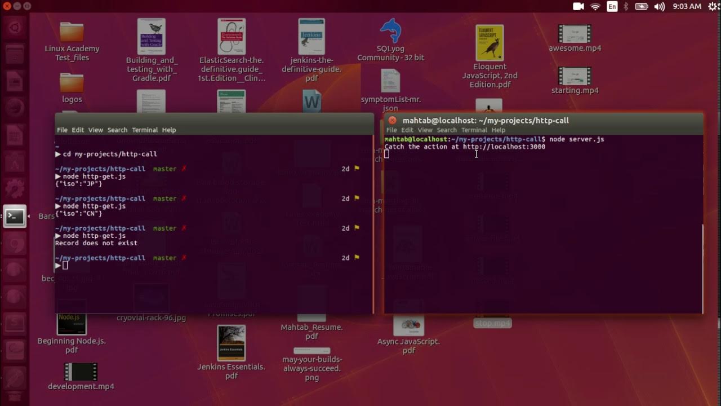721x406 pixels.
Task: Launch SQLyog Community 32 bit shortcut
Action: point(390,31)
